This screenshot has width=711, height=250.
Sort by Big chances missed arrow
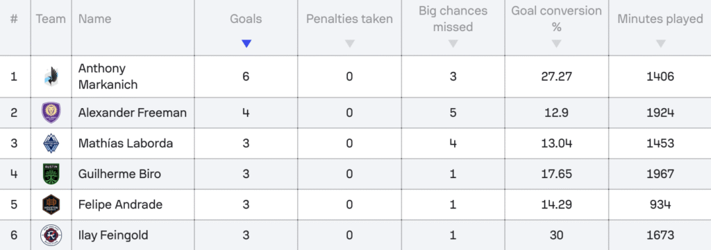click(x=453, y=44)
